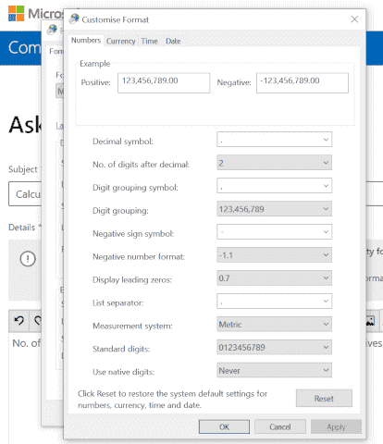
Task: Open the Decimal symbol dropdown
Action: (274, 140)
